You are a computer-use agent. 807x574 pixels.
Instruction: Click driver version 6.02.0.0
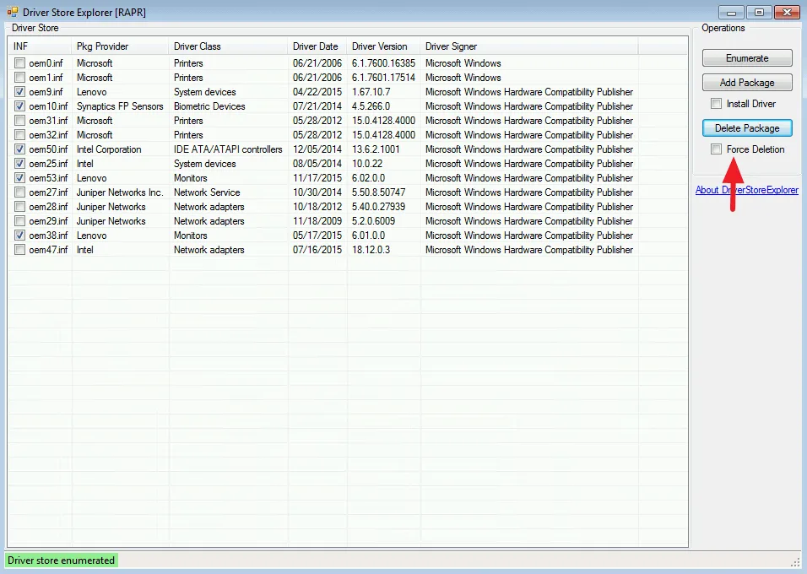369,178
